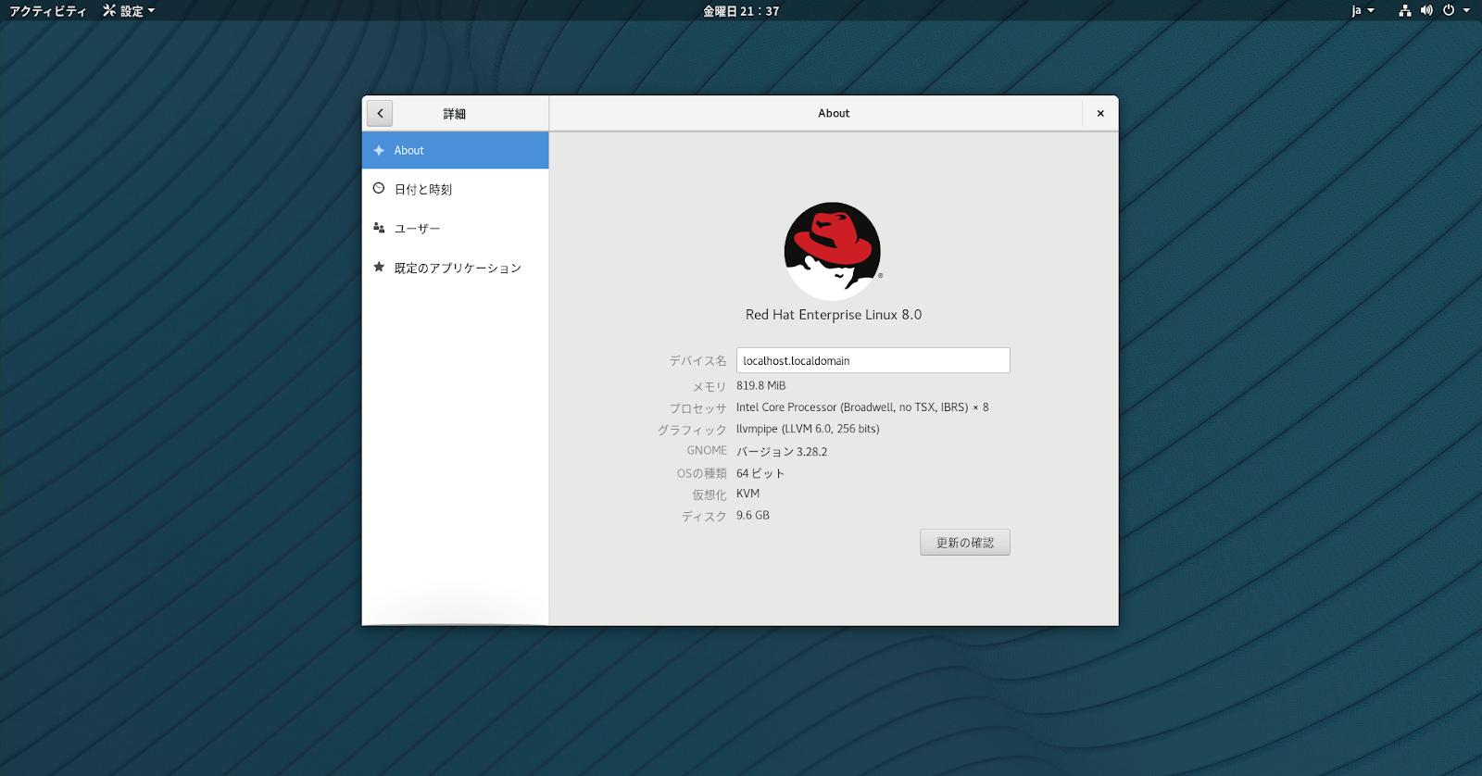Select the About sidebar entry
Screen dimensions: 1482x776
pyautogui.click(x=456, y=150)
